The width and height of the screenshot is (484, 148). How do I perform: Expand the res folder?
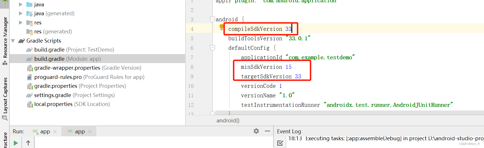click(x=20, y=22)
